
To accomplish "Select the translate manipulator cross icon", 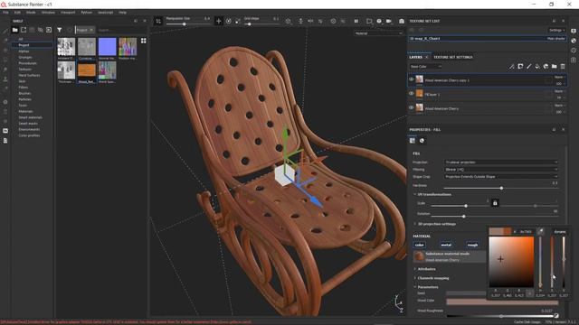I will (218, 22).
